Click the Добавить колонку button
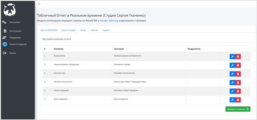The height and width of the screenshot is (120, 257). click(238, 109)
